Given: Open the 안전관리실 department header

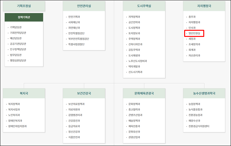Looking at the screenshot, I should click(84, 6).
